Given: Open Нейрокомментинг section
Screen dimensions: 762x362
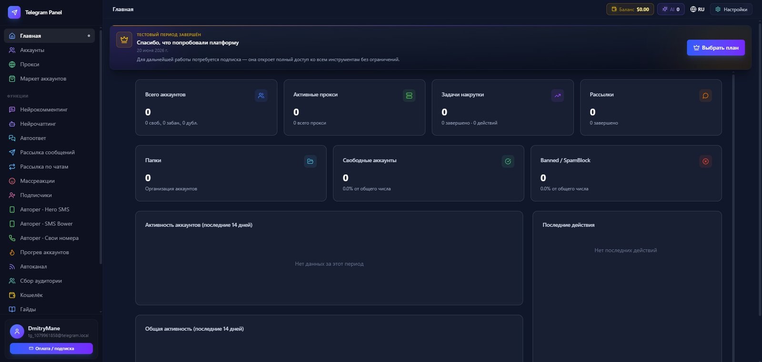Looking at the screenshot, I should [50, 109].
